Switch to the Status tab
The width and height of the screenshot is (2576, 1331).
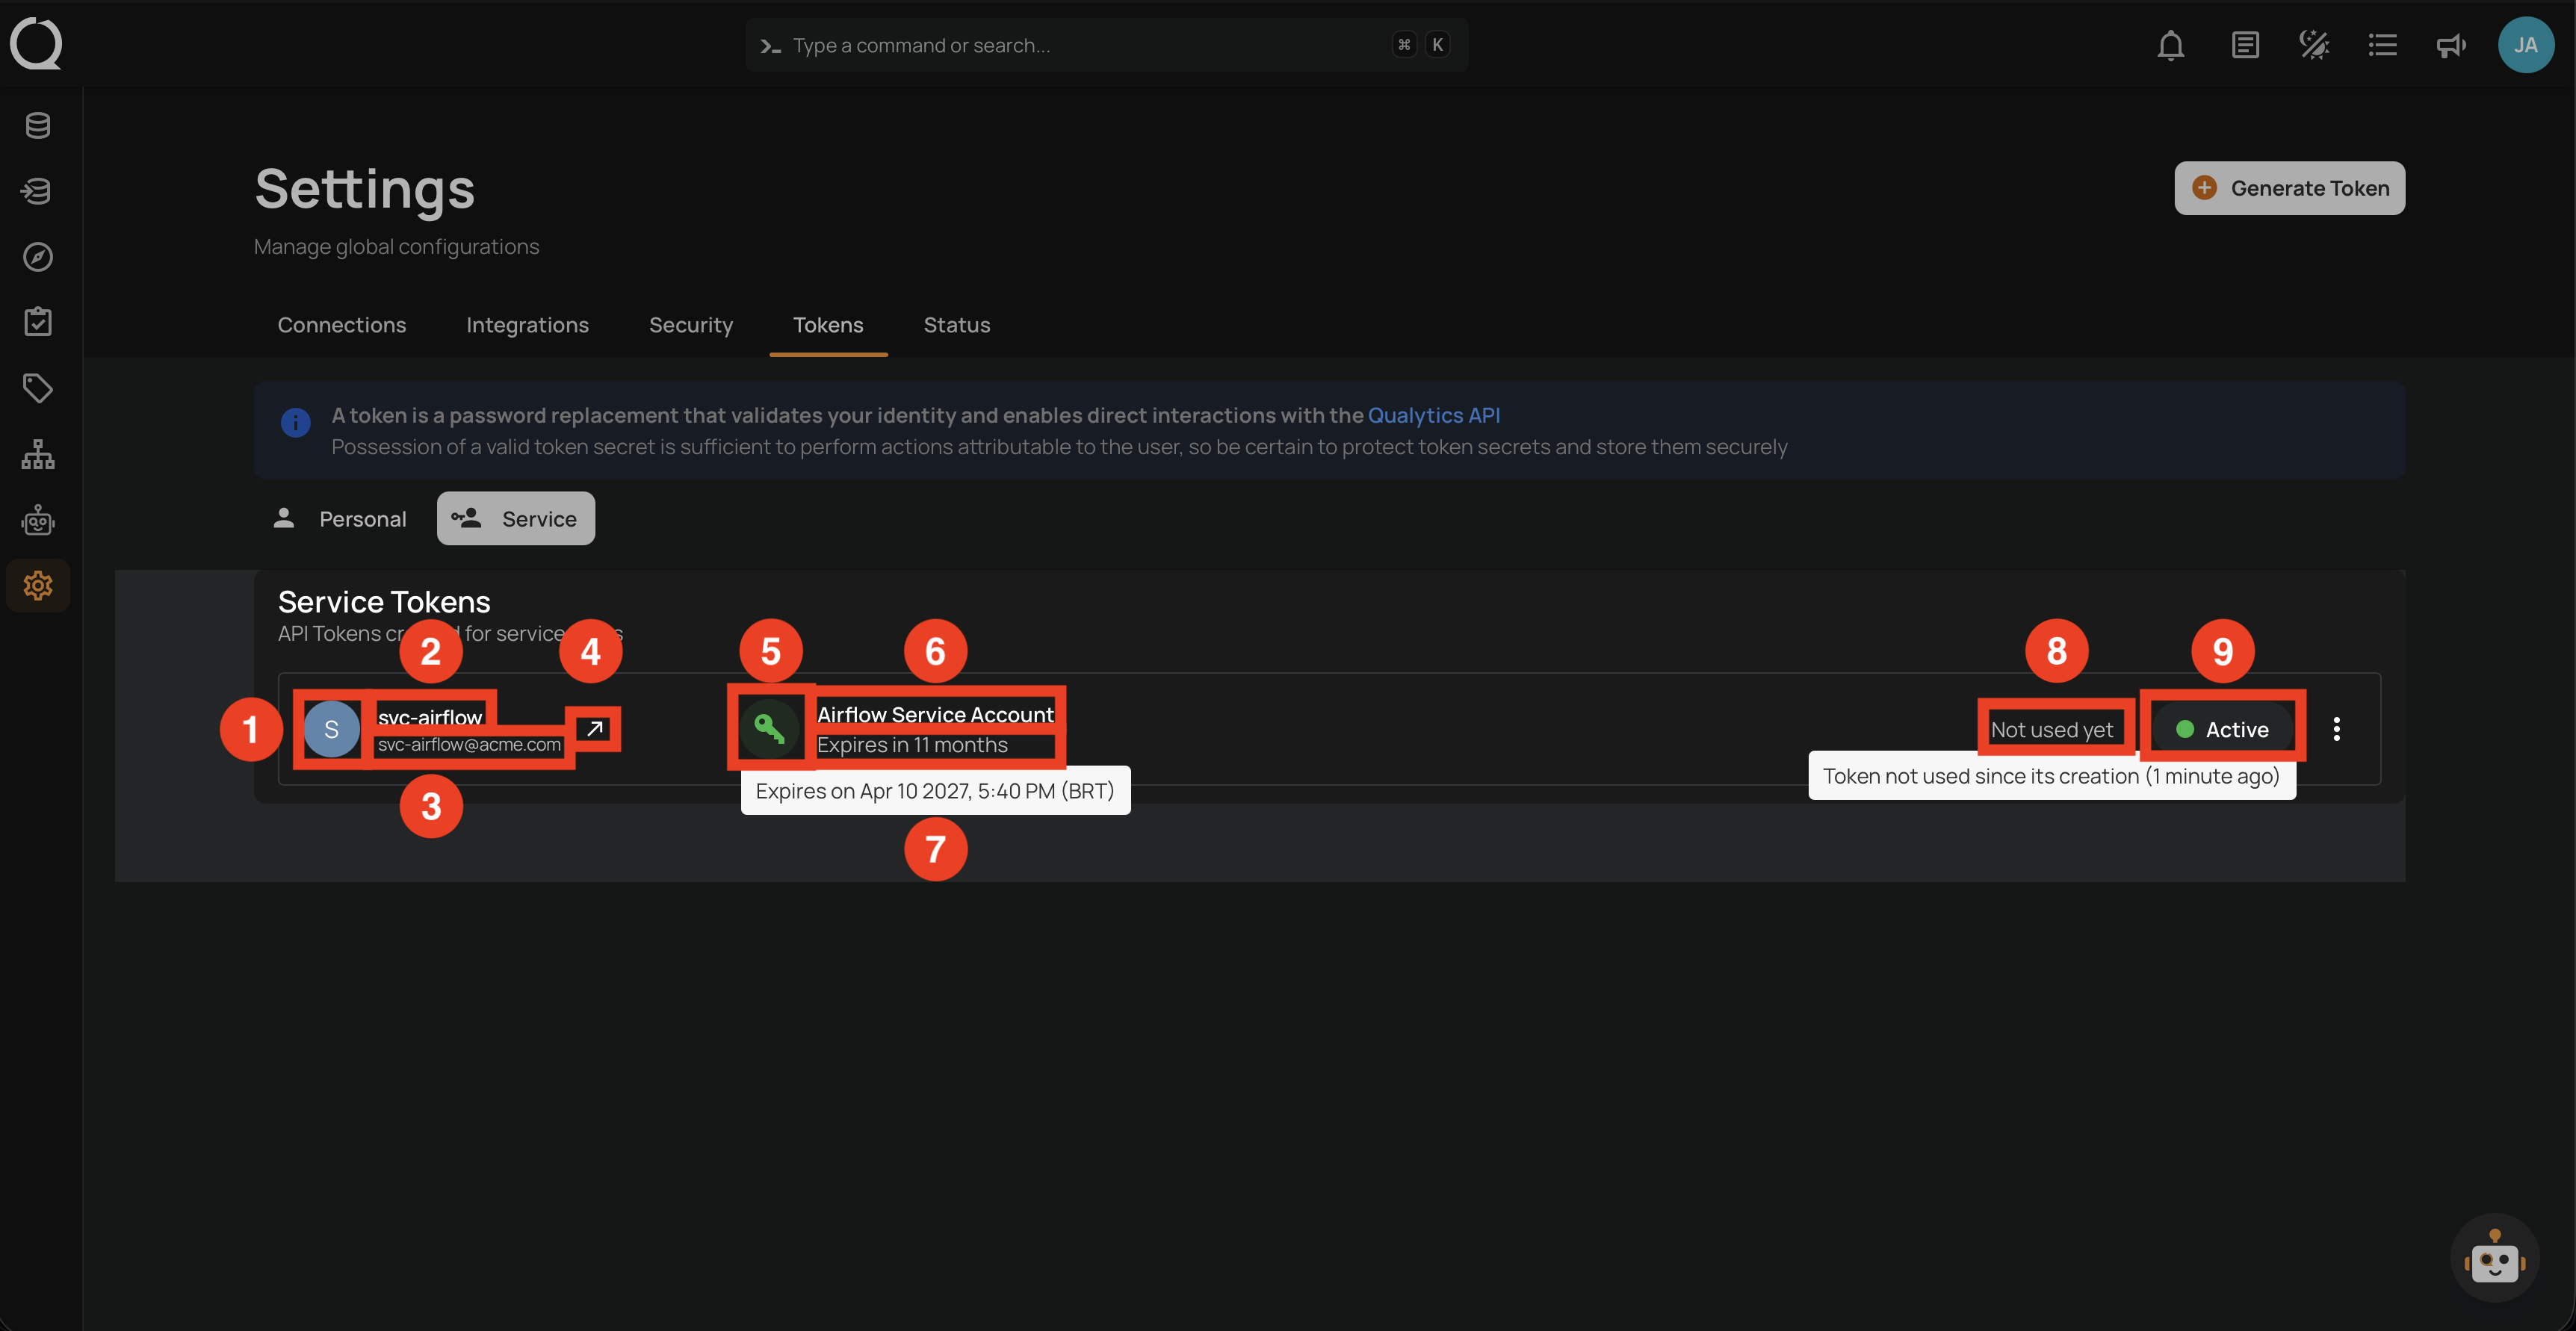pos(956,325)
